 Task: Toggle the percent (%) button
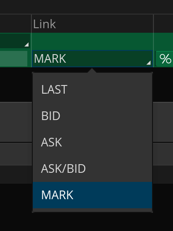point(164,59)
